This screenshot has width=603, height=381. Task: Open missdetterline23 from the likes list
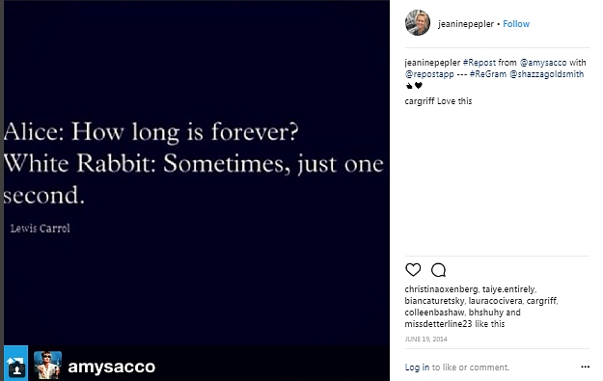click(x=438, y=324)
